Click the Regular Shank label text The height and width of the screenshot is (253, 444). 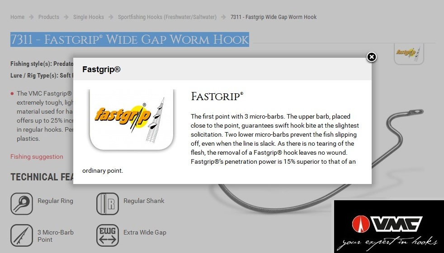[x=144, y=201]
